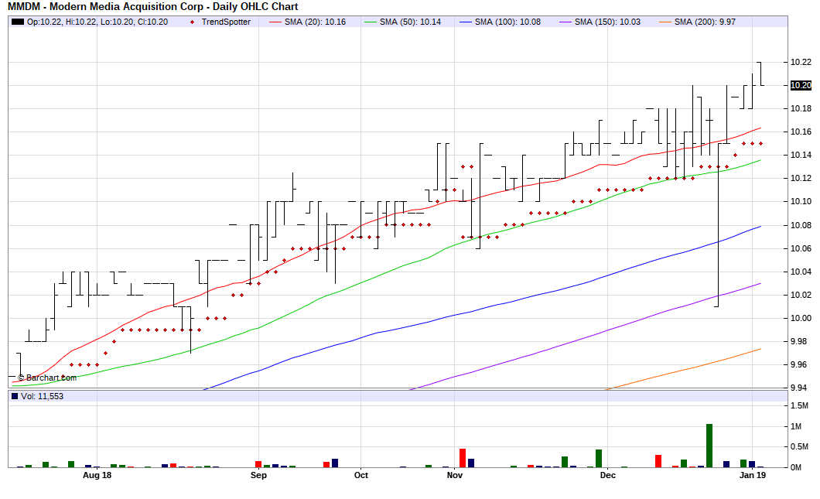
Task: Click the Jan 19 date axis label
Action: [x=753, y=476]
